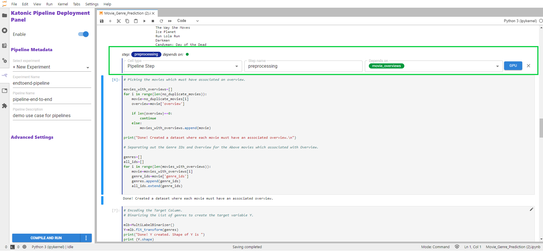This screenshot has width=543, height=251.
Task: Open the running kernels sidebar icon
Action: pos(5,30)
